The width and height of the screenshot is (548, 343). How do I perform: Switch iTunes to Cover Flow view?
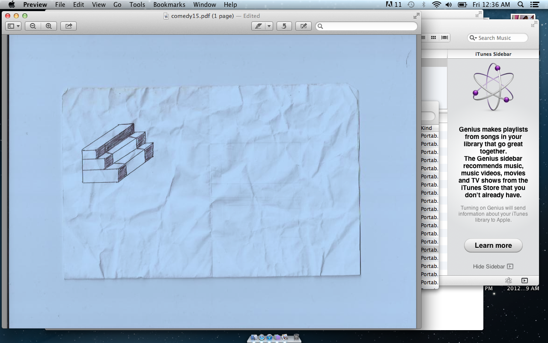(444, 38)
